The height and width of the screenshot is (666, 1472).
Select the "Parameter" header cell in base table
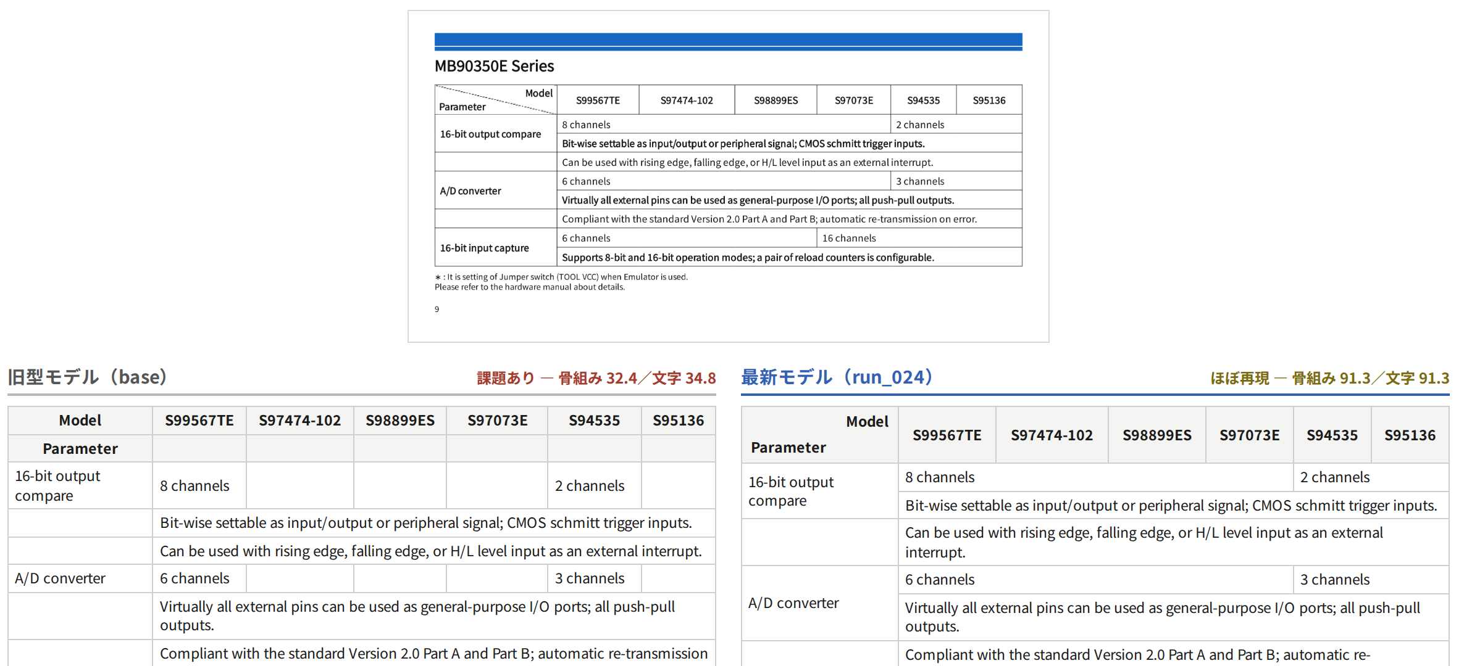point(80,449)
